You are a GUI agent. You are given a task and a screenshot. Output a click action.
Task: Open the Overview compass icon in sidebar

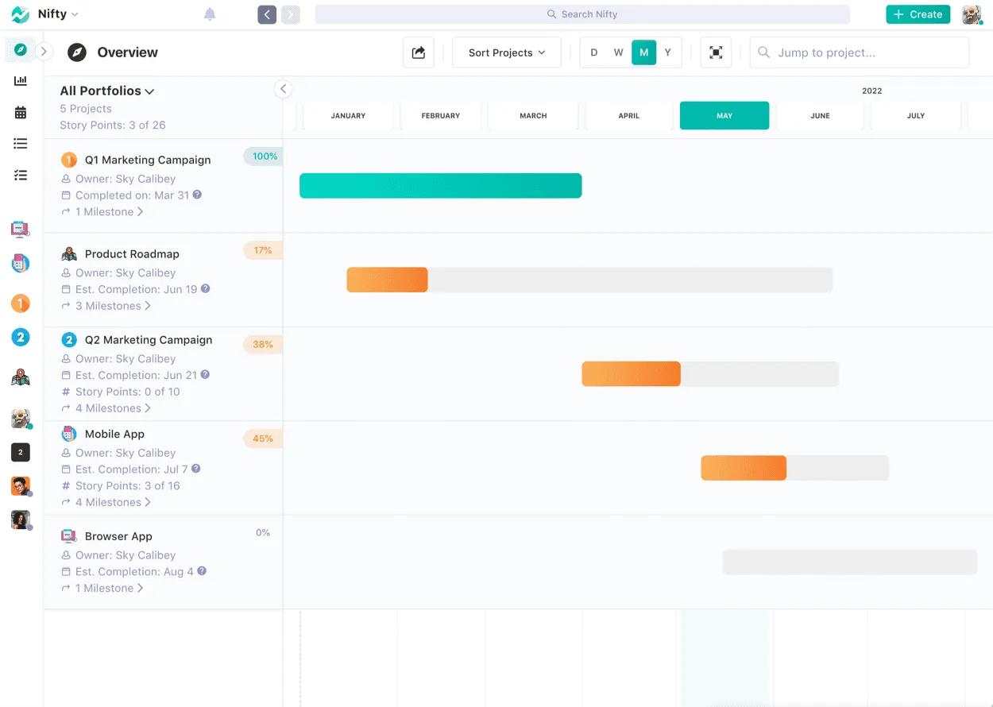click(20, 49)
